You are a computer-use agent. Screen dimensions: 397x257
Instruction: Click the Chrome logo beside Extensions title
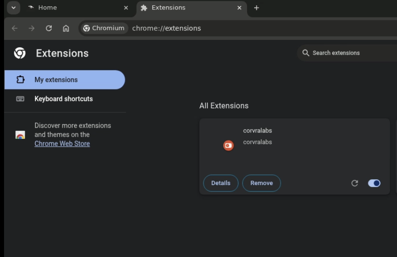(20, 53)
